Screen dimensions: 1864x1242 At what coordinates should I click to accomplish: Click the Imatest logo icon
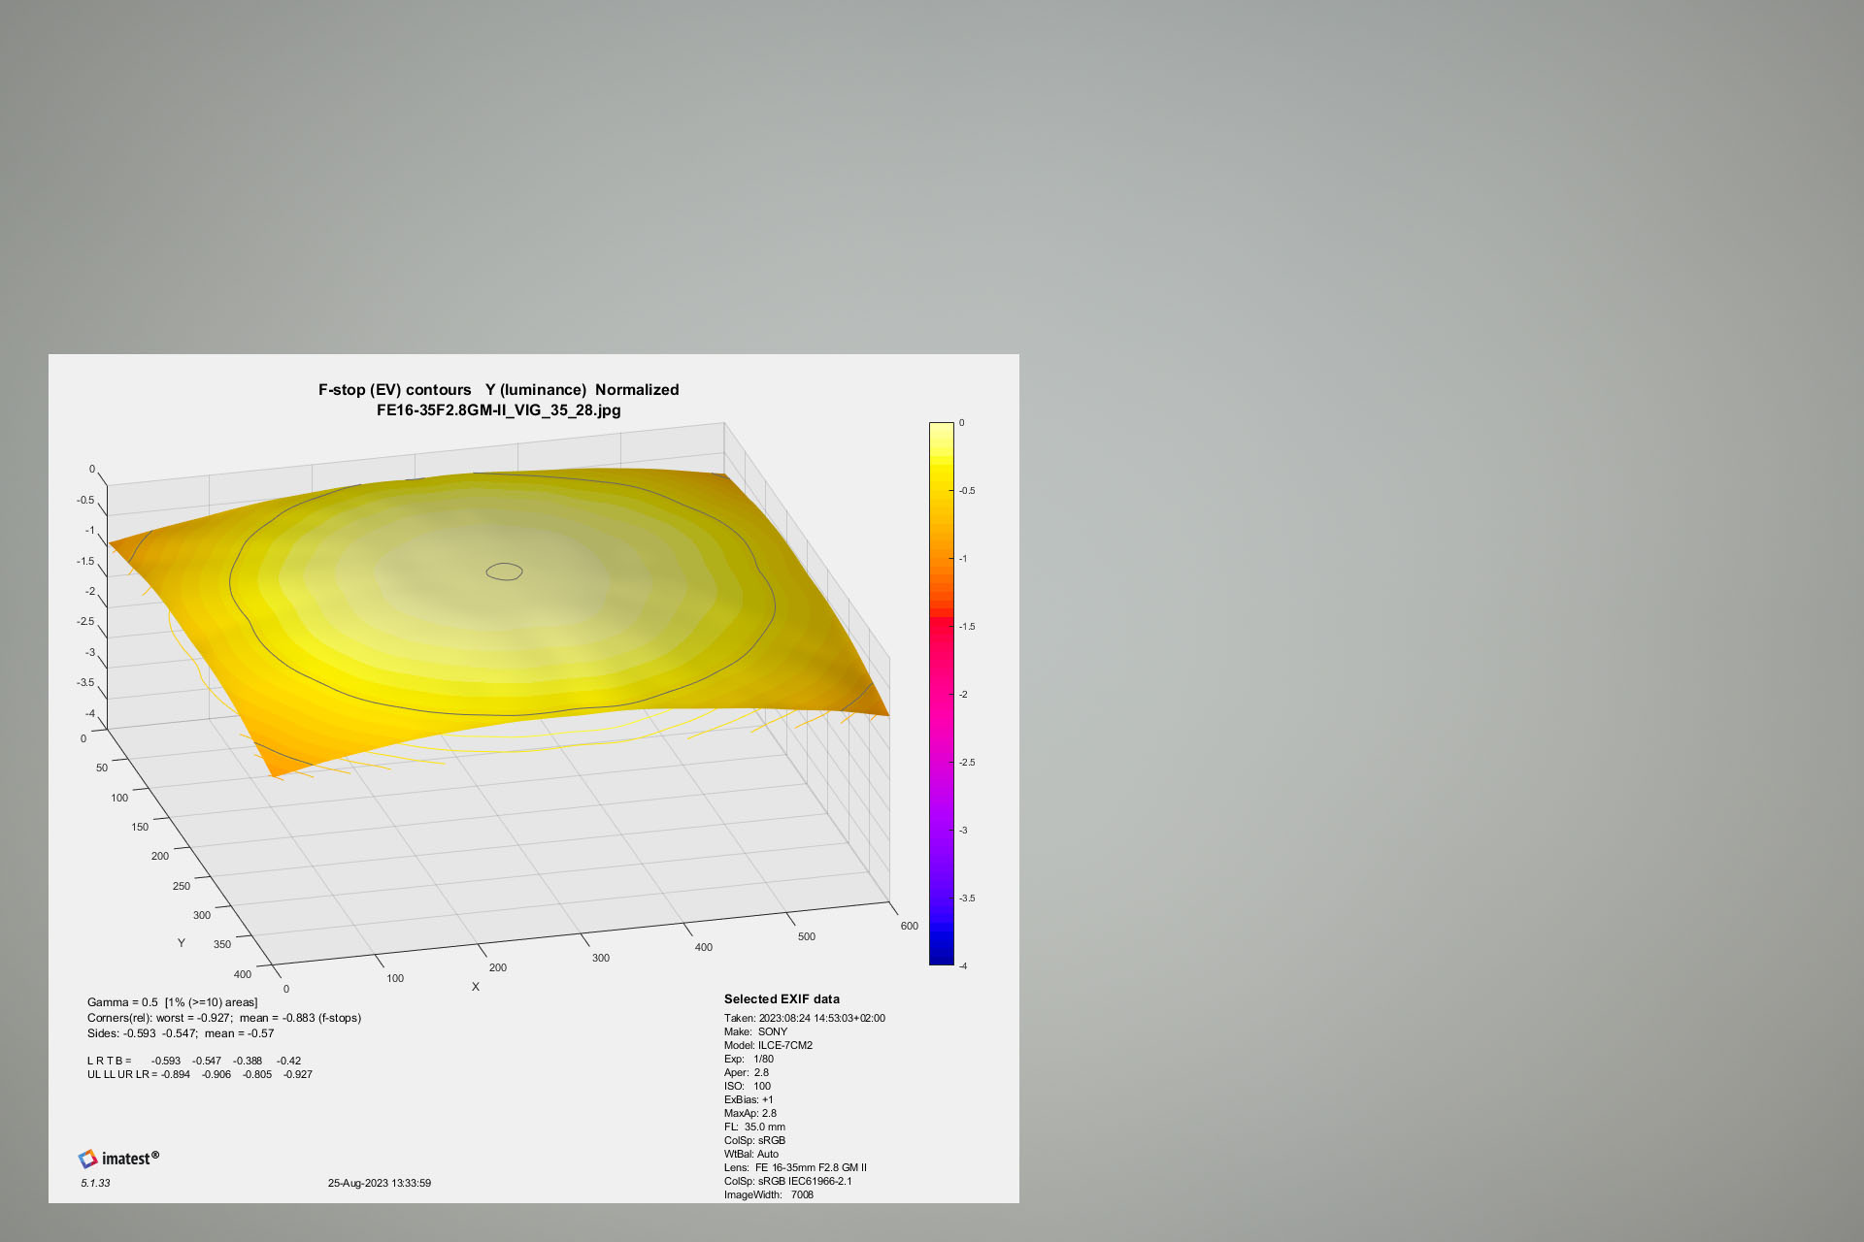click(x=88, y=1159)
